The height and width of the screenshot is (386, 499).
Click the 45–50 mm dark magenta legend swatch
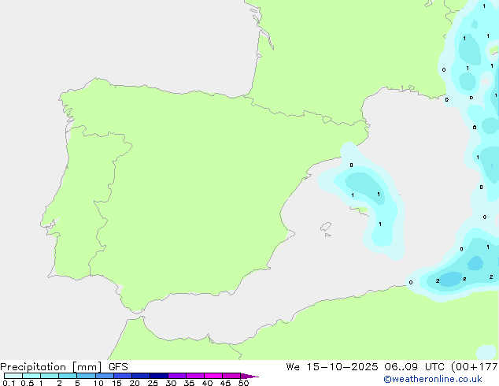click(231, 376)
